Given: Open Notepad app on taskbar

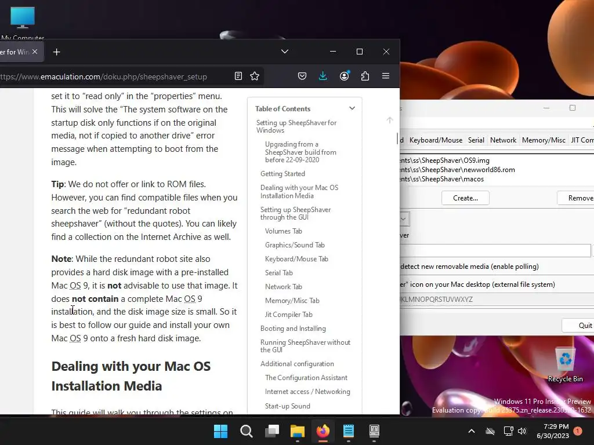Looking at the screenshot, I should 349,431.
